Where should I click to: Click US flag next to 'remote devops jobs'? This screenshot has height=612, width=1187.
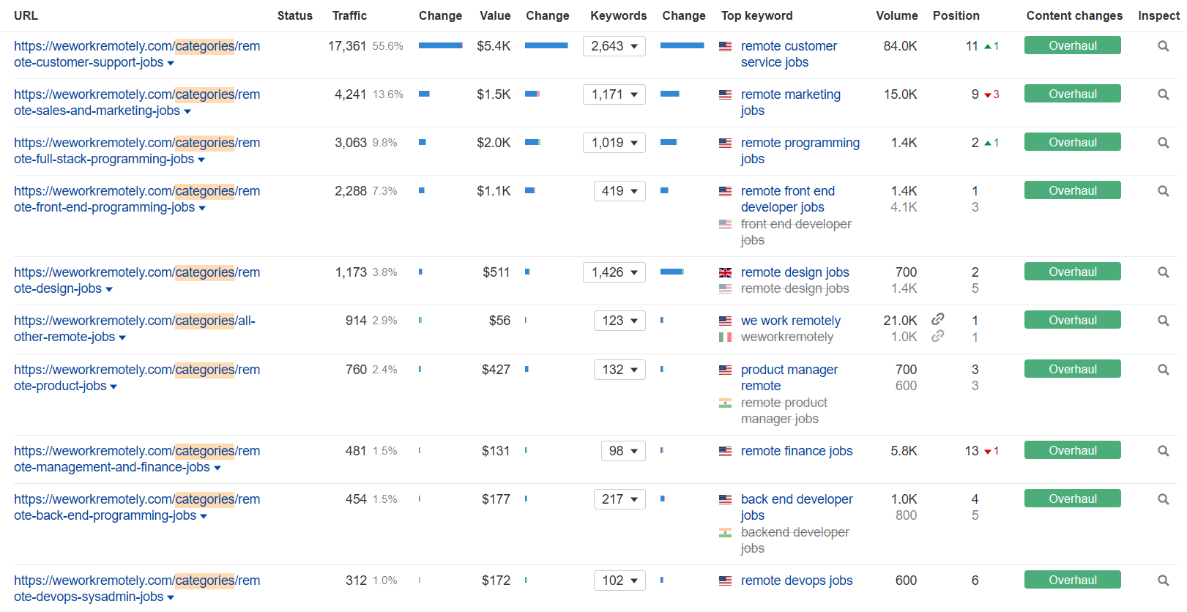725,581
